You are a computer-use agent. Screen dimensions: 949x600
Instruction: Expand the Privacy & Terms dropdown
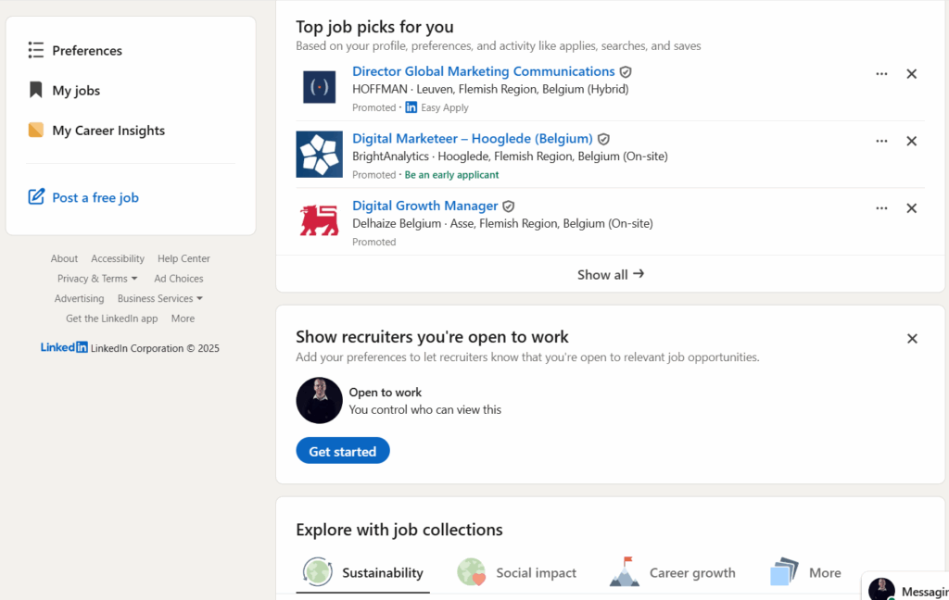pyautogui.click(x=97, y=278)
